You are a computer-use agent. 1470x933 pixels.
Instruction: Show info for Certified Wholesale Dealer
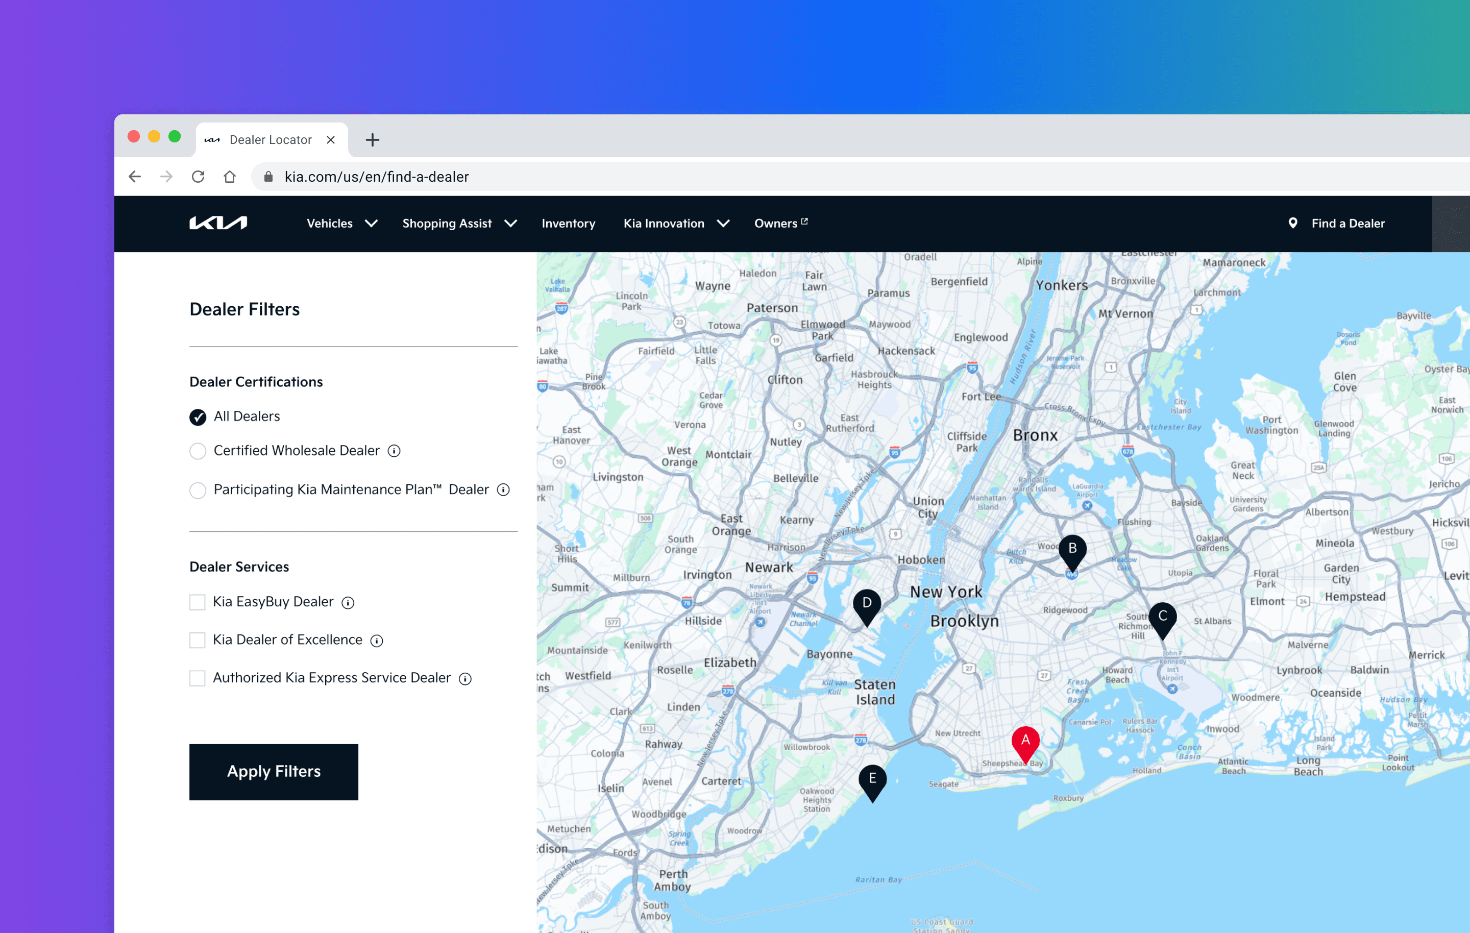(x=395, y=451)
